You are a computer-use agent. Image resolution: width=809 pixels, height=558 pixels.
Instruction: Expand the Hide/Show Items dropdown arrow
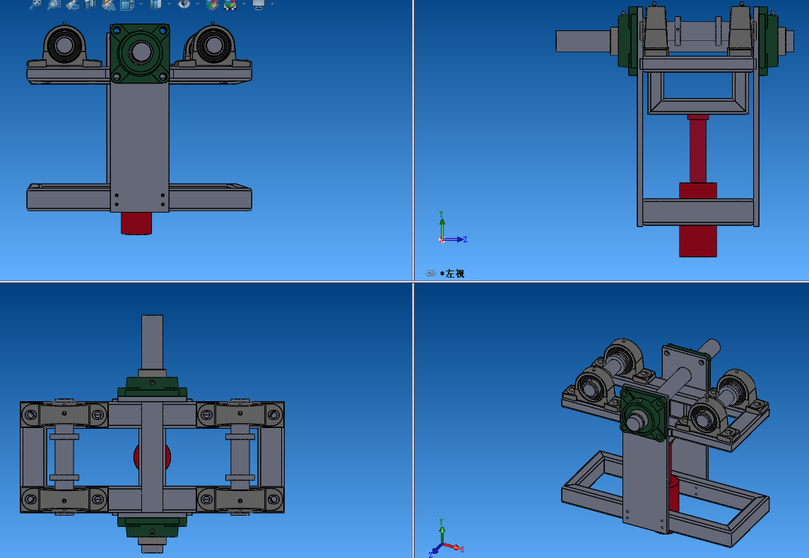pos(197,4)
